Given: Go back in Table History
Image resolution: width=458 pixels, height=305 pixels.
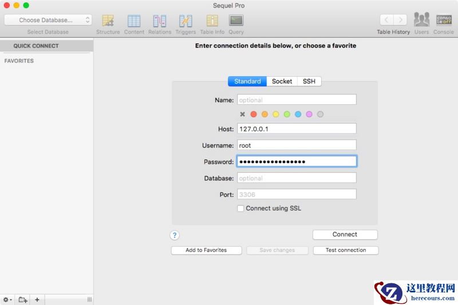Looking at the screenshot, I should [x=386, y=20].
